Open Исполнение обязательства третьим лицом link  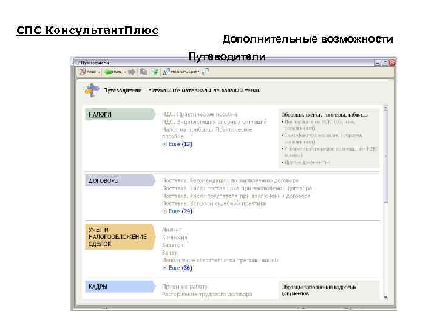(220, 260)
